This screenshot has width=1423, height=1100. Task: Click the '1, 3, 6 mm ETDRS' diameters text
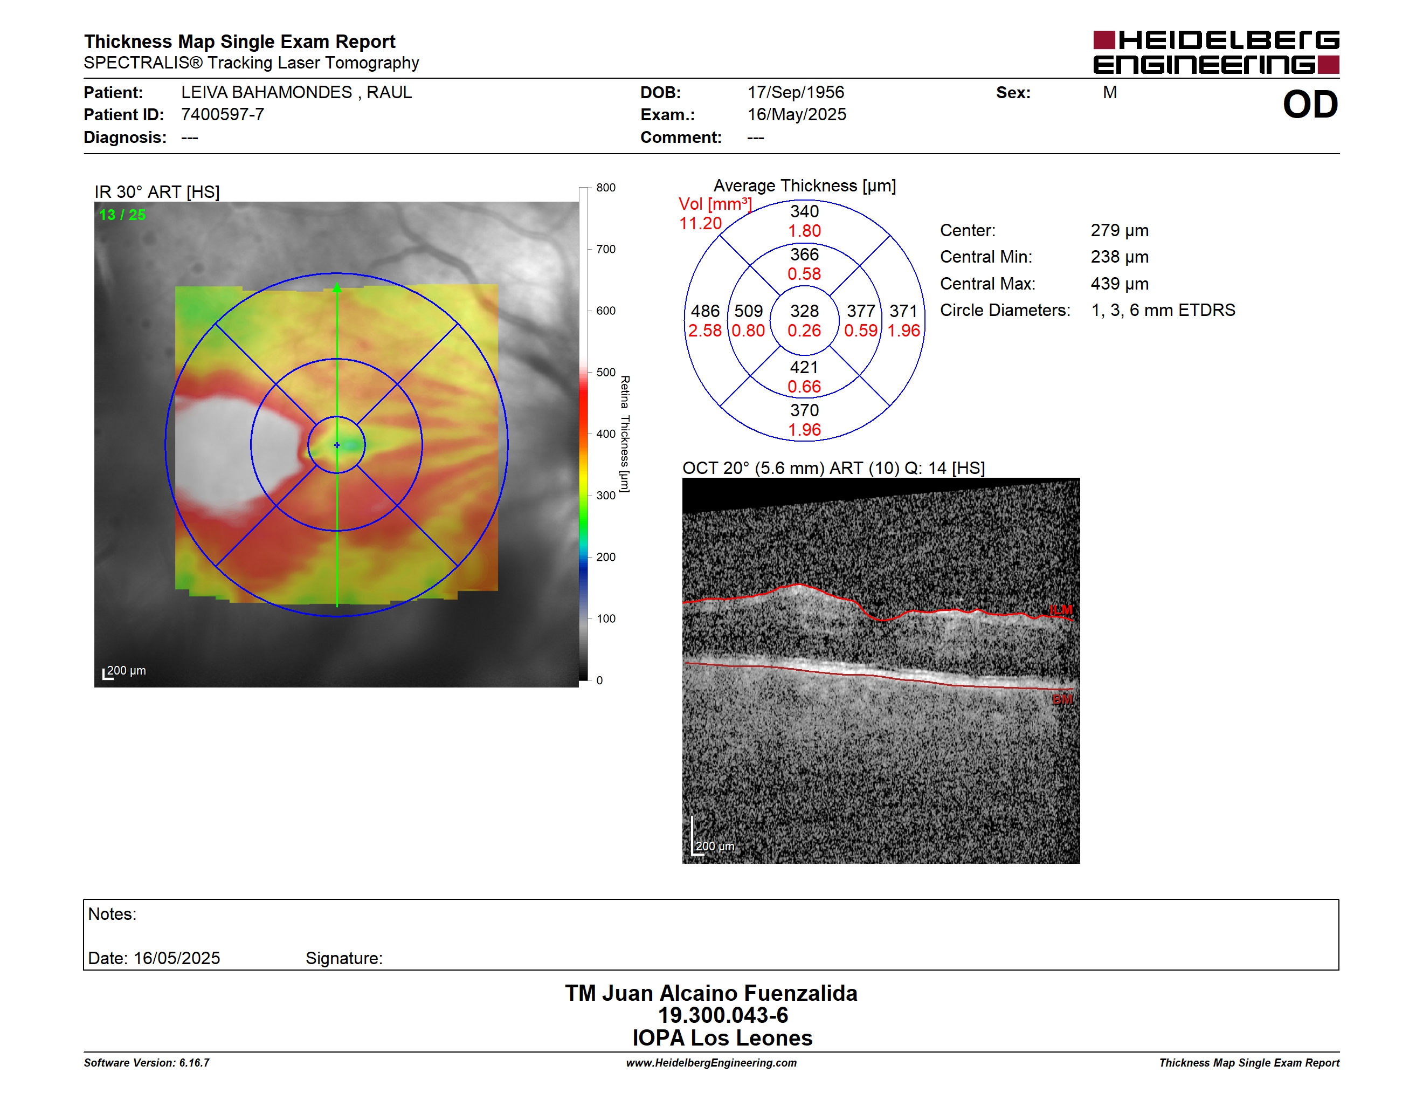[x=1163, y=310]
